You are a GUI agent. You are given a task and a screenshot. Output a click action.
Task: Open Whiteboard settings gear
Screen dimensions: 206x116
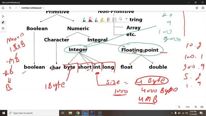[x=203, y=8]
